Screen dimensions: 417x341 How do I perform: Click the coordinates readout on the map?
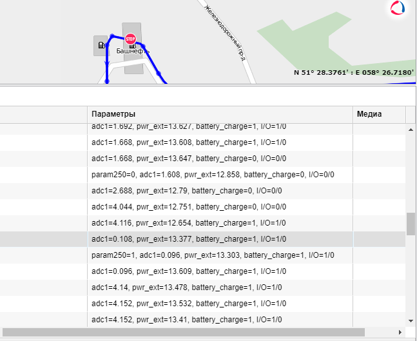pos(353,73)
